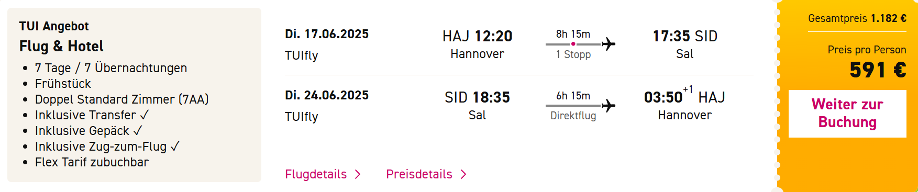
Task: Expand Preisdetails via its chevron arrow
Action: 463,174
